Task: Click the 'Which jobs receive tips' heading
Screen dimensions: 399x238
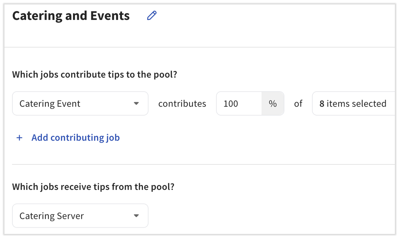Action: 93,187
